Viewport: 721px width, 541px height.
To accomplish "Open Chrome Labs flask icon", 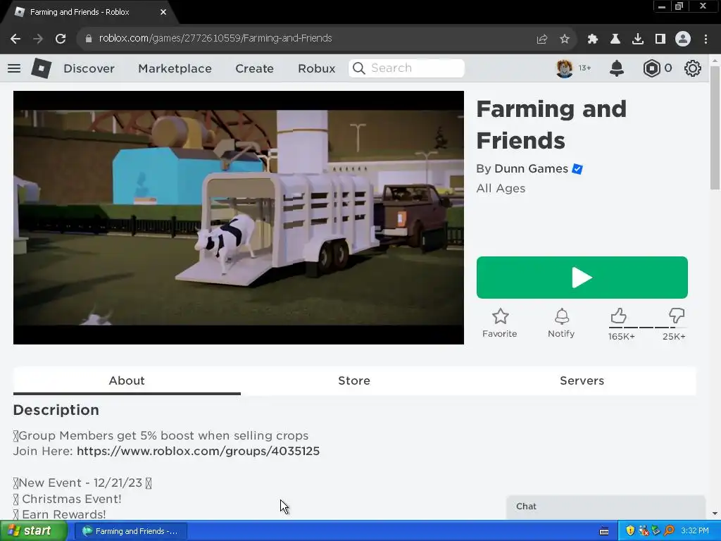I will coord(615,39).
